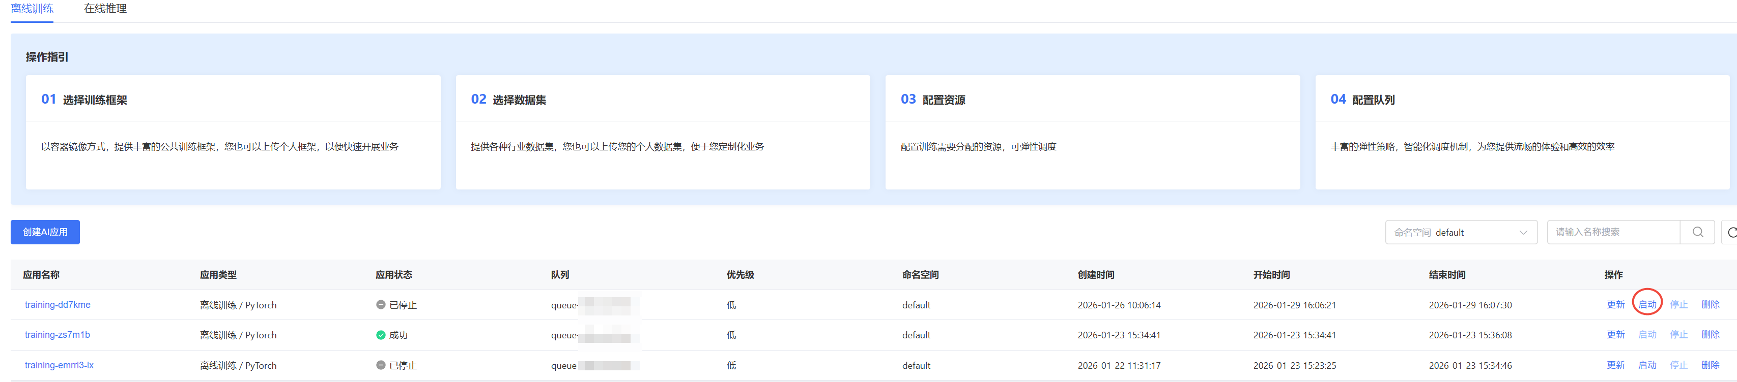Viewport: 1737px width, 382px height.
Task: Click 启动 for training-emrrl3-lx
Action: [1646, 365]
